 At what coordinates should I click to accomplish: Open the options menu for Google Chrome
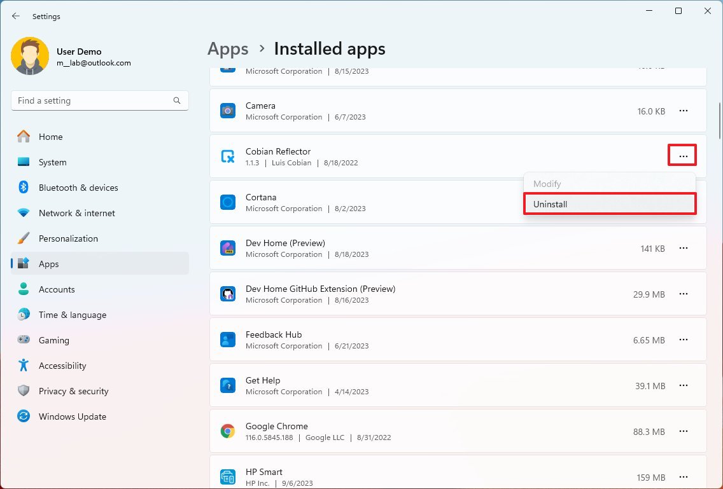pos(684,431)
